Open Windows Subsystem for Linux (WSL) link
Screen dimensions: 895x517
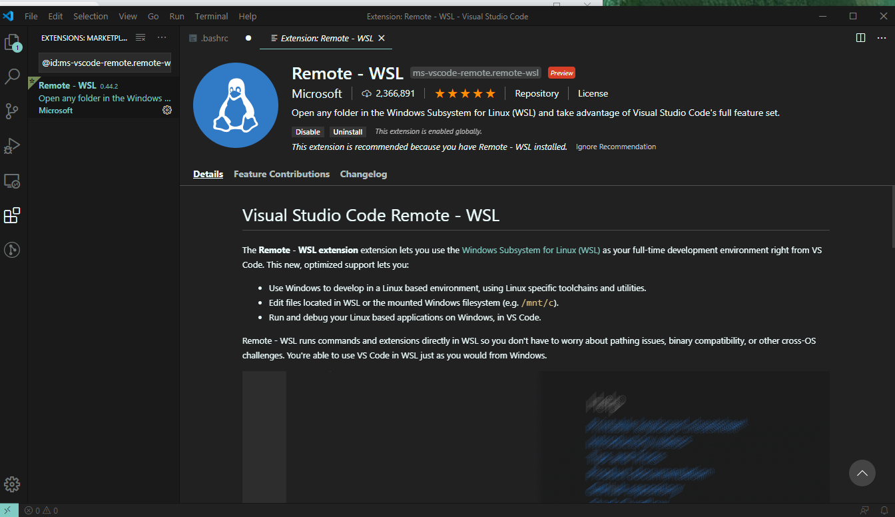coord(531,251)
